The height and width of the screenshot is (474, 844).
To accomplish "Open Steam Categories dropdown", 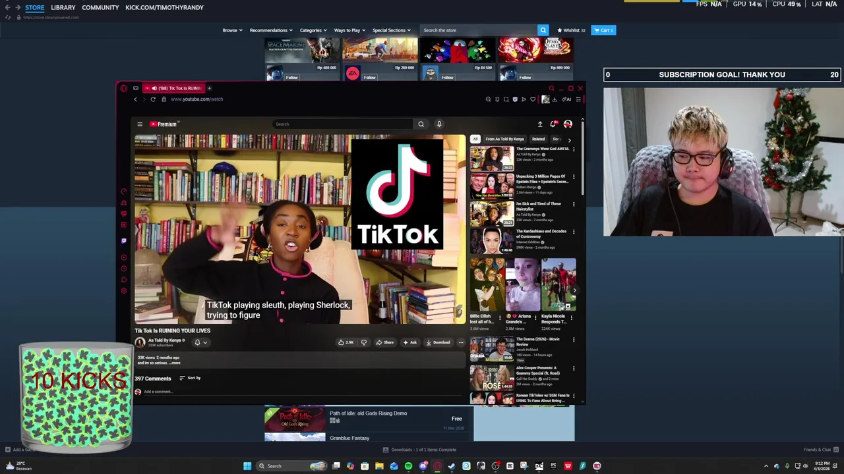I will coord(313,30).
